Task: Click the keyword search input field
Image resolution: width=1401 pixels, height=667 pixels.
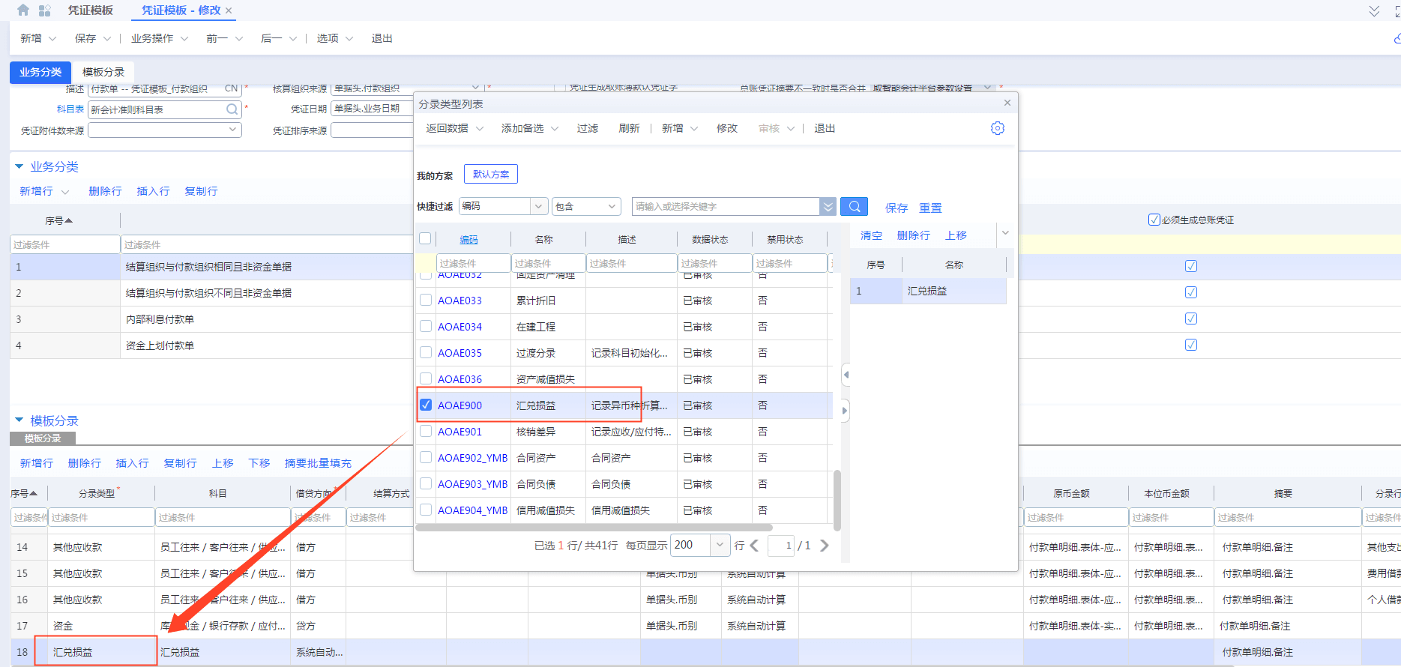Action: click(725, 206)
